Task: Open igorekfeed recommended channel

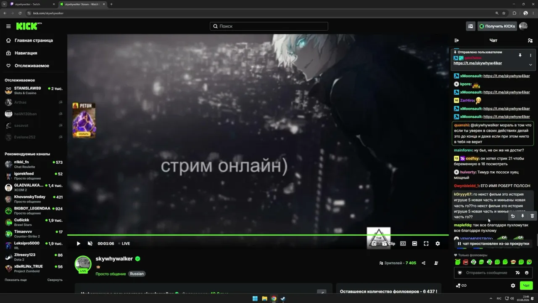Action: tap(34, 176)
